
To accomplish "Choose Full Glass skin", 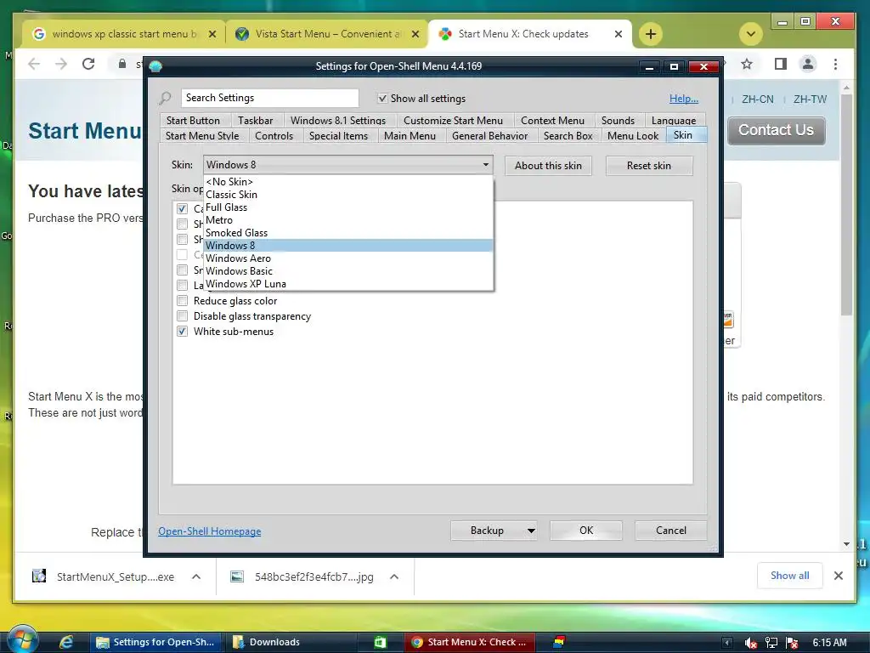I will pos(347,207).
